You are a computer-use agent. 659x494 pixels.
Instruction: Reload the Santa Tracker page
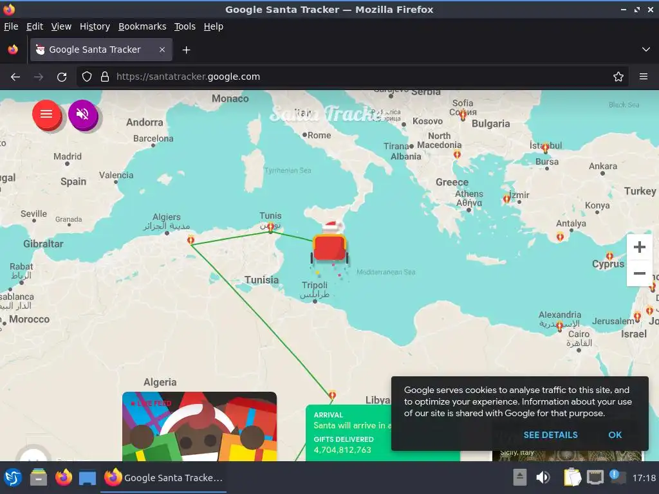(62, 77)
